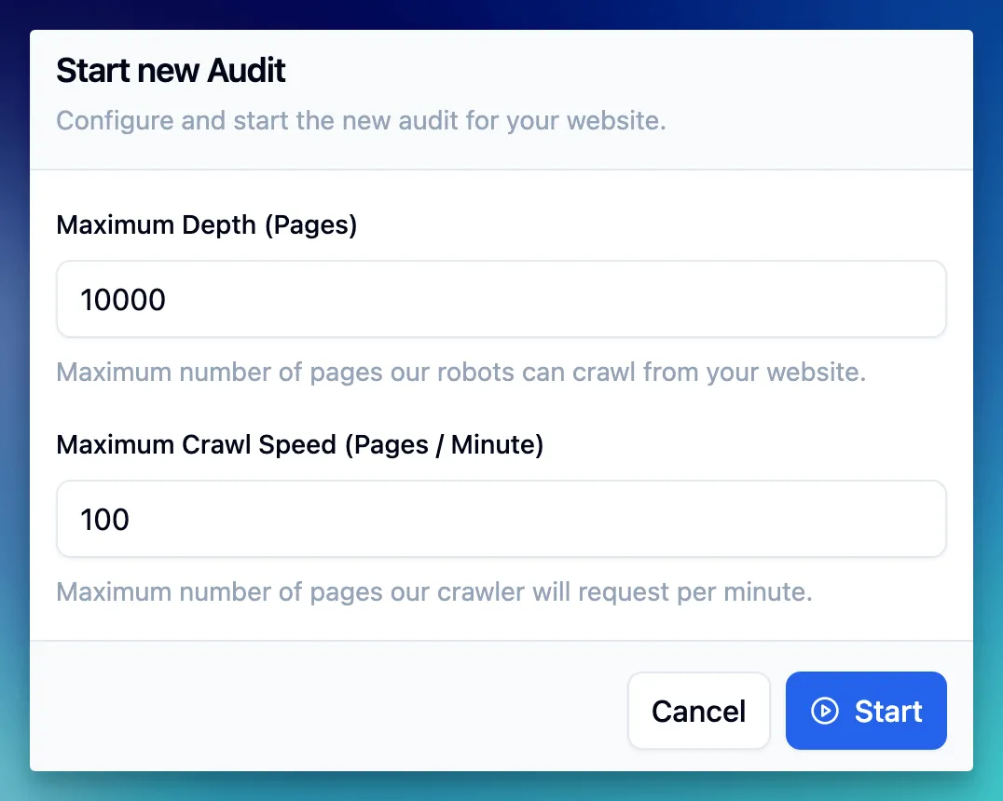Click the Maximum Depth (Pages) label
Image resolution: width=1003 pixels, height=801 pixels.
pos(207,224)
